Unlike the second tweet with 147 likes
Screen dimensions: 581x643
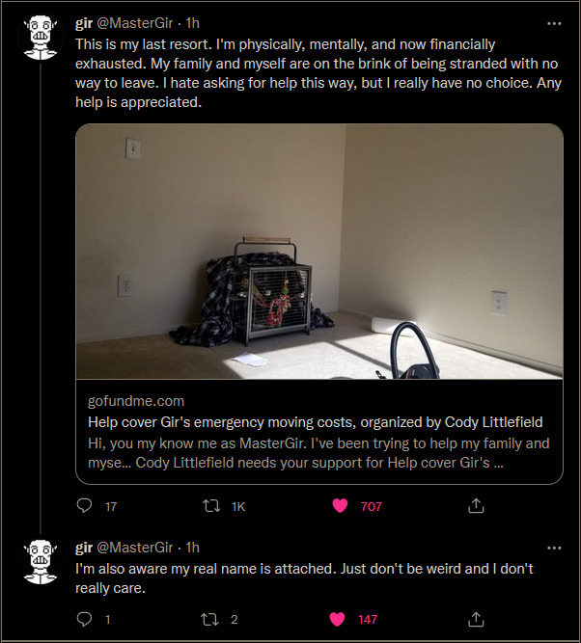[x=338, y=619]
